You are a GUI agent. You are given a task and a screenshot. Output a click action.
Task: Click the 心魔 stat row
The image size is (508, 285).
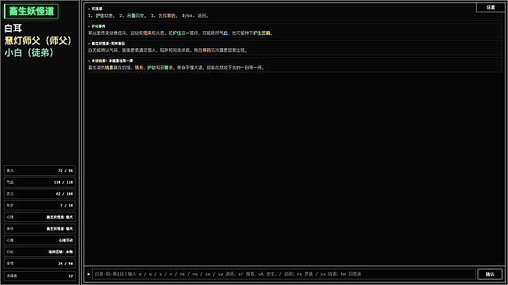click(40, 240)
